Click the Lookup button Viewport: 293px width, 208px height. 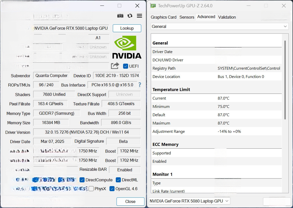(x=127, y=28)
